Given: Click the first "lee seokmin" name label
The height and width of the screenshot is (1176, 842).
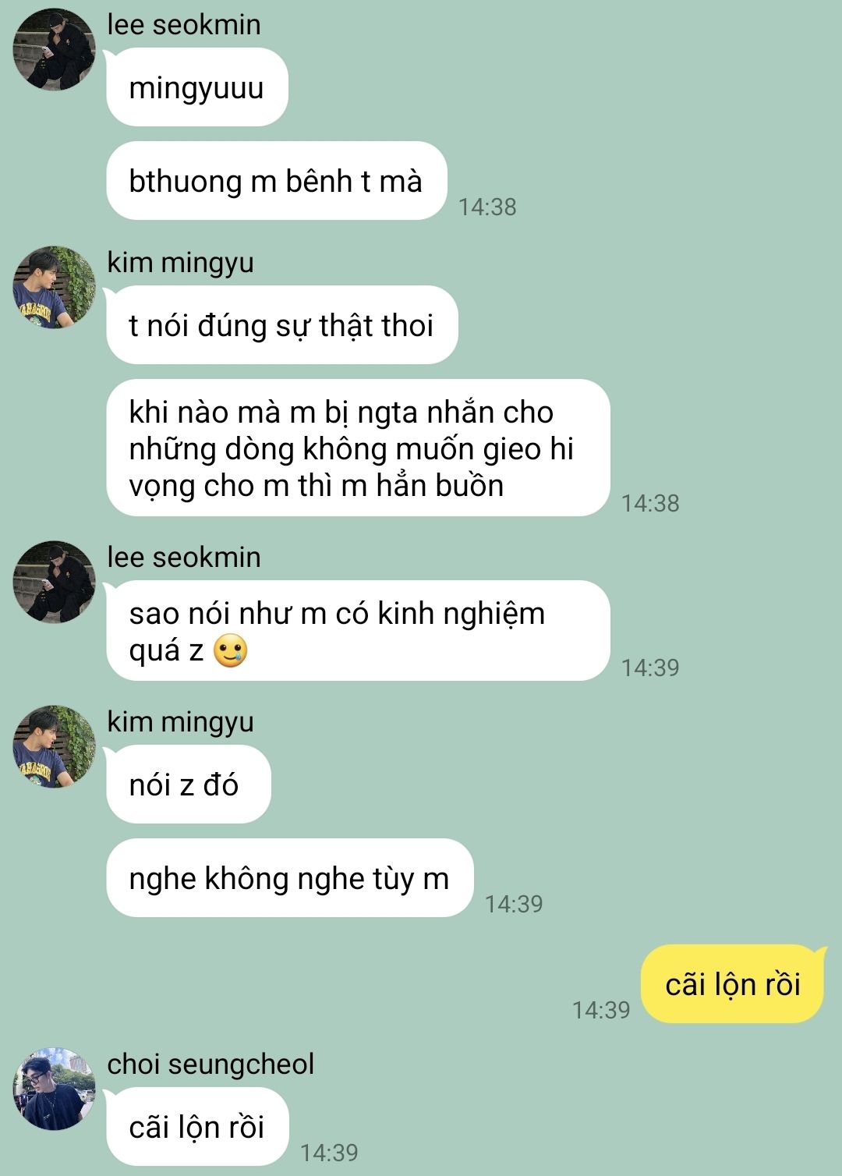Looking at the screenshot, I should tap(184, 25).
